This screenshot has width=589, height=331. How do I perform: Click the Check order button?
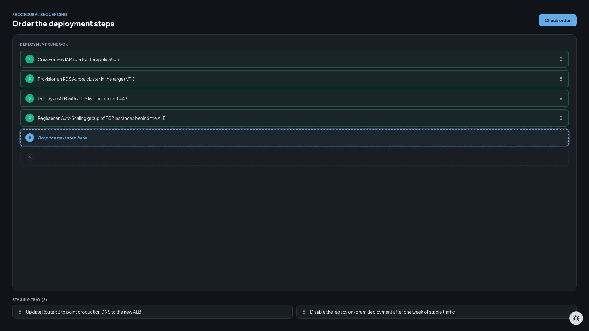[x=557, y=20]
